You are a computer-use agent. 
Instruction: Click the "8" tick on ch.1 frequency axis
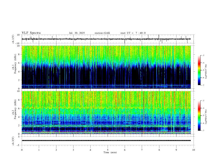pyautogui.click(x=19, y=54)
